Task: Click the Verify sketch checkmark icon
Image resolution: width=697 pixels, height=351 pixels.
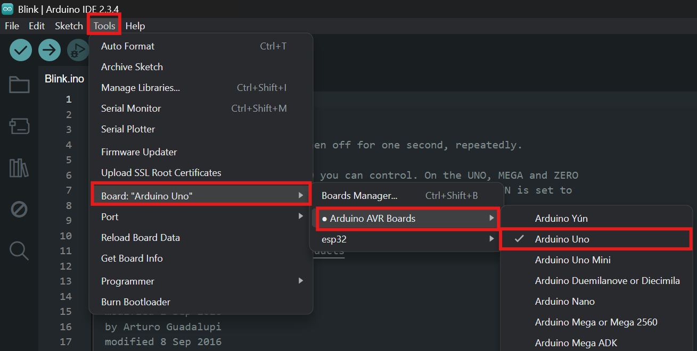Action: pyautogui.click(x=21, y=51)
